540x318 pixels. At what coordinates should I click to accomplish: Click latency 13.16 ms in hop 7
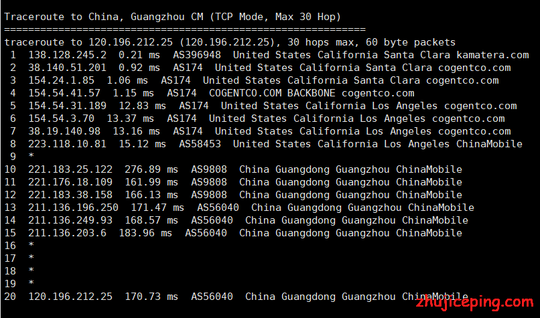tap(137, 131)
